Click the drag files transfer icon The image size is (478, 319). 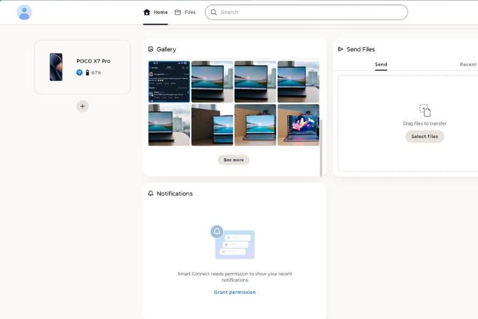(424, 110)
